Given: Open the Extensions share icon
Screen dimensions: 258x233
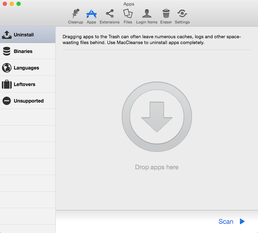Looking at the screenshot, I should pos(110,13).
